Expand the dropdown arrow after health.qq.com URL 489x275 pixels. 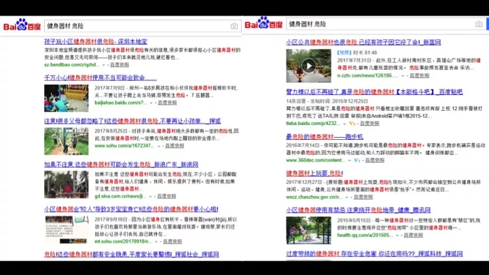point(397,236)
